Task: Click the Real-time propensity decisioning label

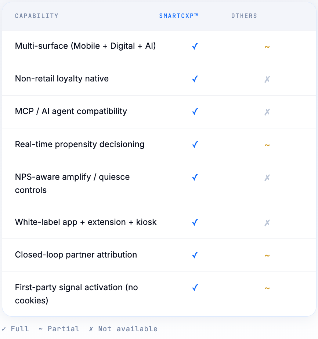Action: [x=80, y=145]
